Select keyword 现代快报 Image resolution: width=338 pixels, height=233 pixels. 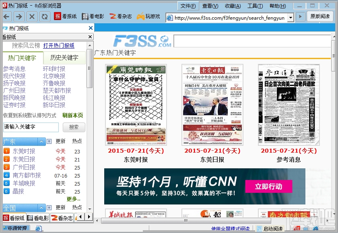[x=14, y=76]
